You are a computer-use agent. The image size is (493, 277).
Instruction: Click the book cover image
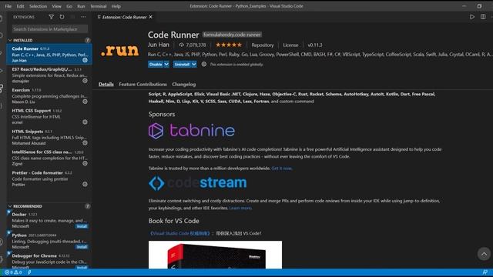[x=215, y=255]
